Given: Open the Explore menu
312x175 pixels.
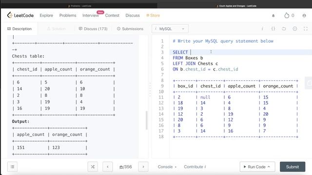Looking at the screenshot, I should click(46, 15).
